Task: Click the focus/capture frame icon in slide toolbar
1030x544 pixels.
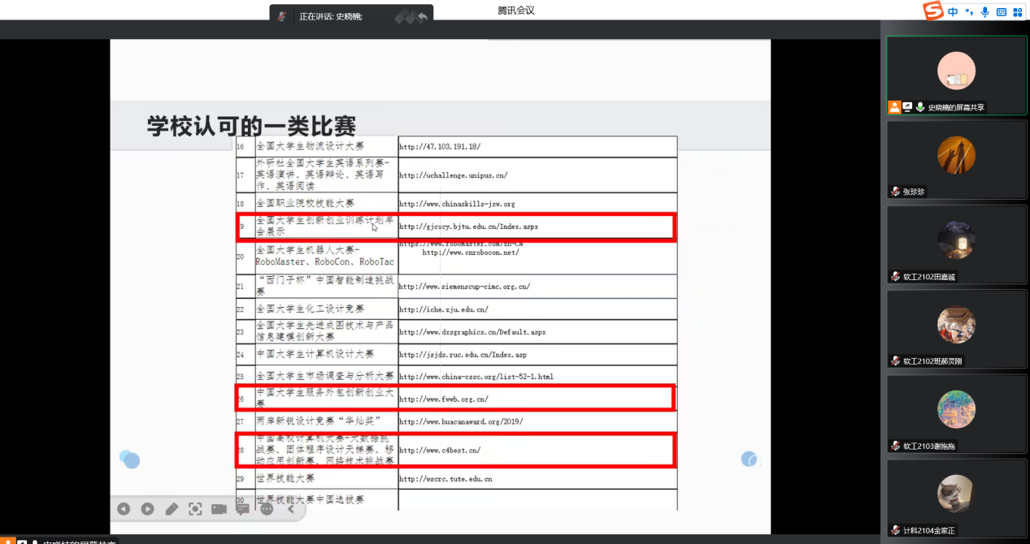Action: 195,509
